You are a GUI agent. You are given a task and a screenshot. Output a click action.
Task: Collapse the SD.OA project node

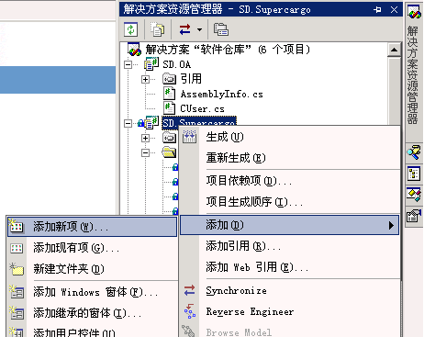(128, 64)
